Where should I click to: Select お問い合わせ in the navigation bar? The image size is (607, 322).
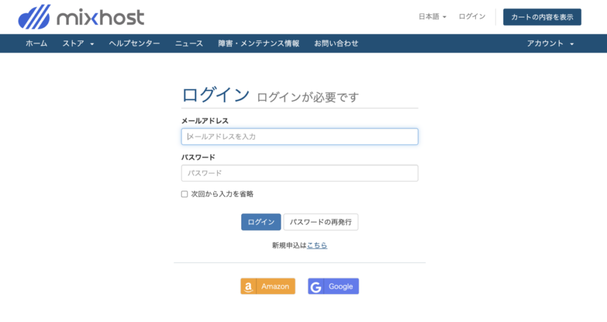(336, 43)
